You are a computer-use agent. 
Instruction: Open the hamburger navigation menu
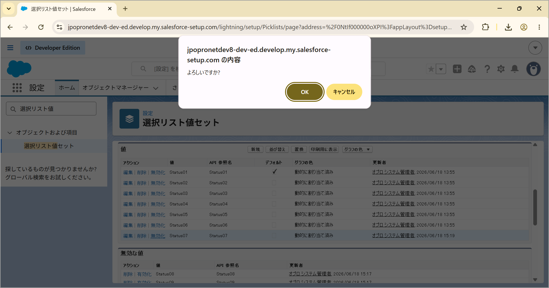[10, 48]
